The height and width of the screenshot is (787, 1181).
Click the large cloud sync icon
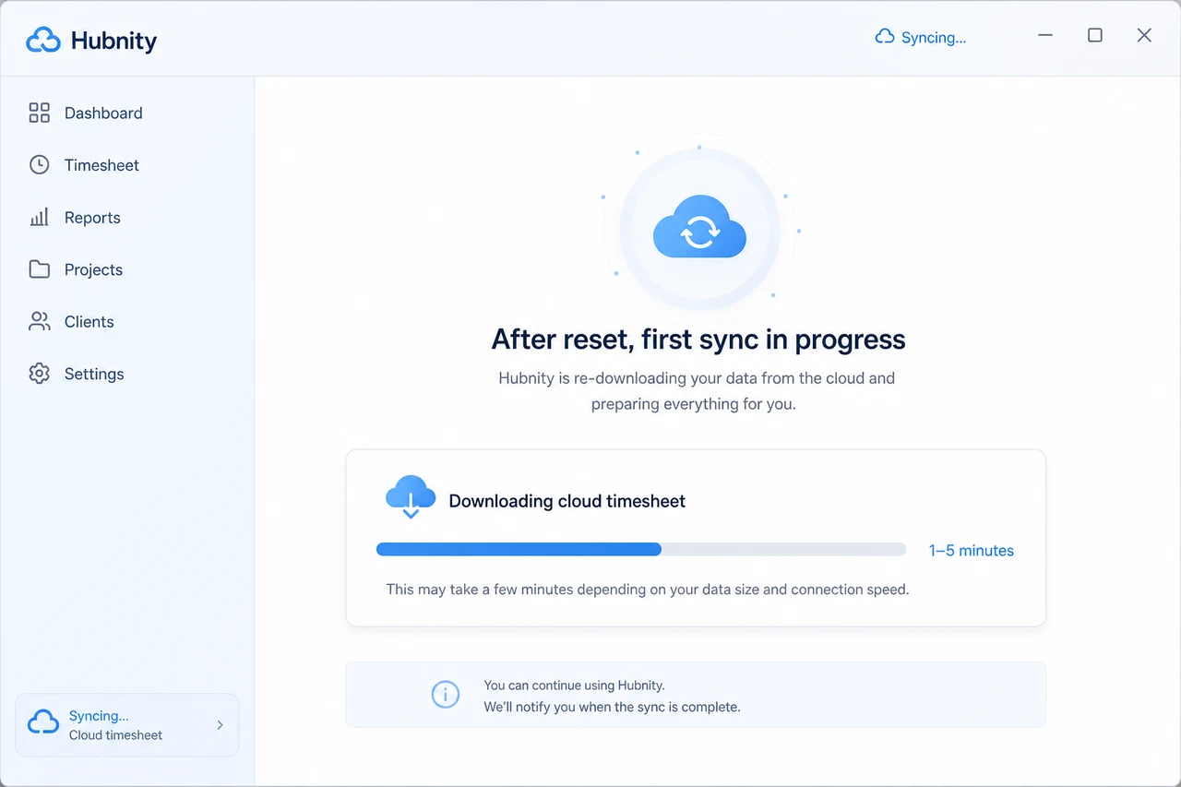pos(699,228)
